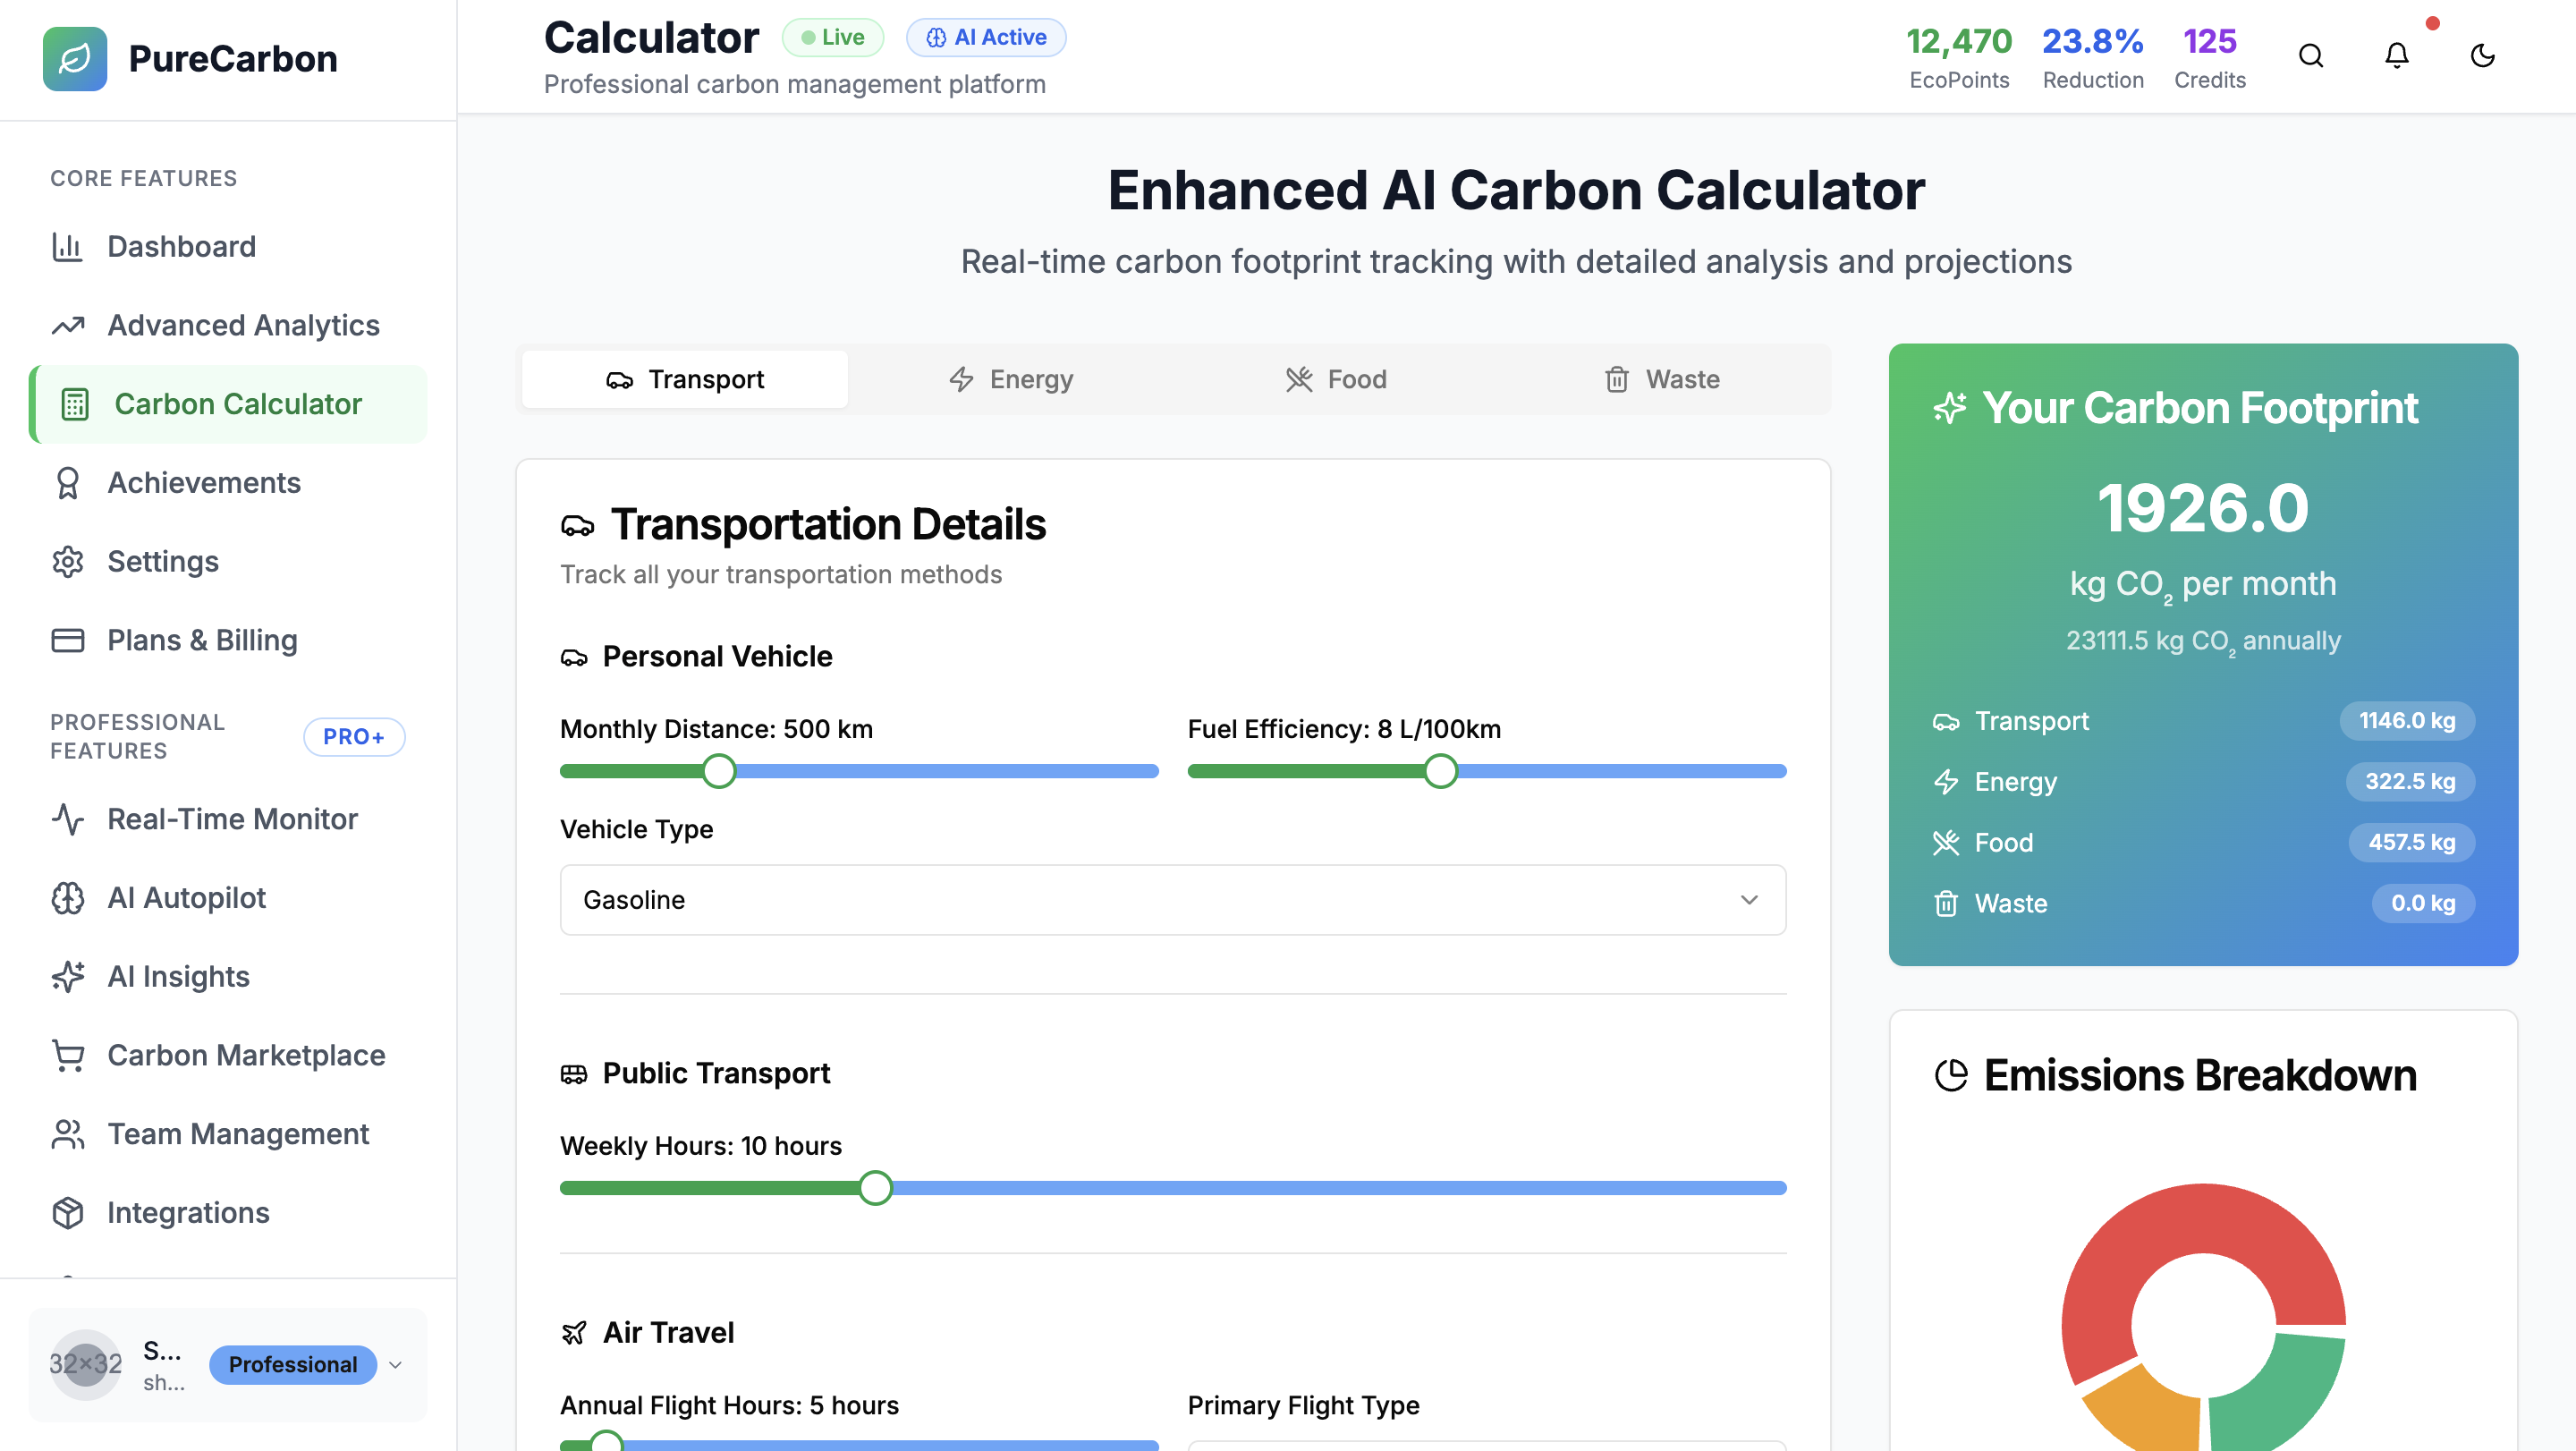Open Achievements in sidebar
The image size is (2576, 1451).
point(203,483)
